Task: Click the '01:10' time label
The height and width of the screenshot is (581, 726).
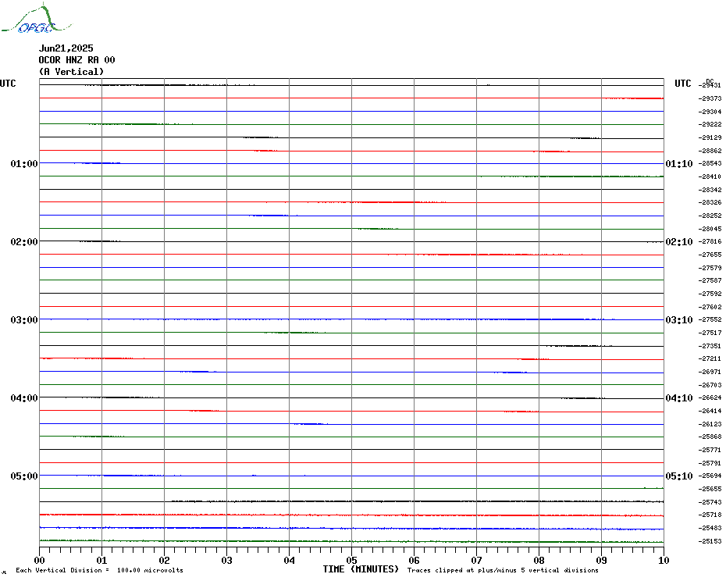Action: (x=679, y=163)
